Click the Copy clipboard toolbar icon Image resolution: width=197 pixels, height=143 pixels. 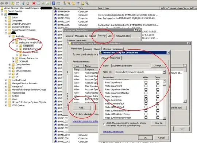[x=28, y=3]
